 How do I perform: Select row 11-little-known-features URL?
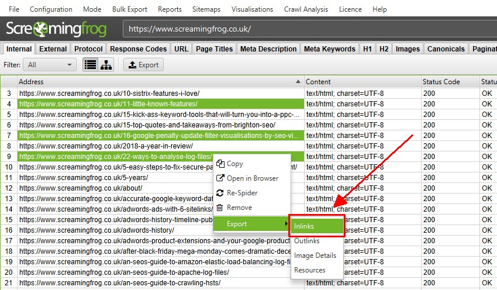point(161,104)
